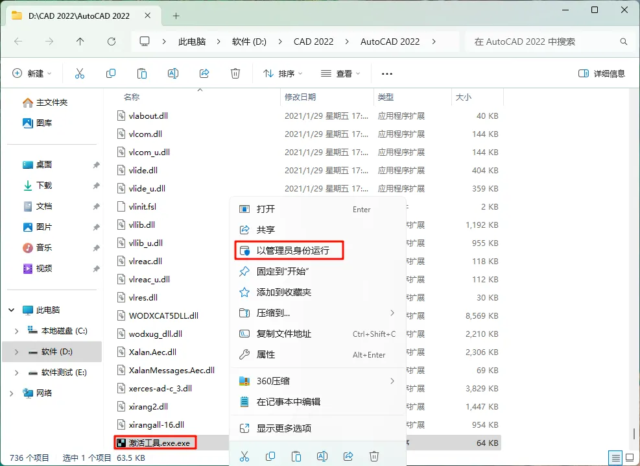Open the 360压缩 submenu
The image size is (640, 466).
[318, 381]
